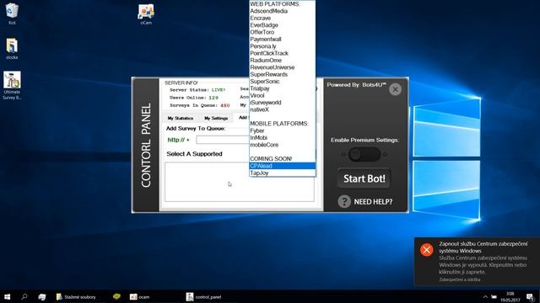Open the Action Center notifications icon
This screenshot has width=540, height=303.
point(530,297)
